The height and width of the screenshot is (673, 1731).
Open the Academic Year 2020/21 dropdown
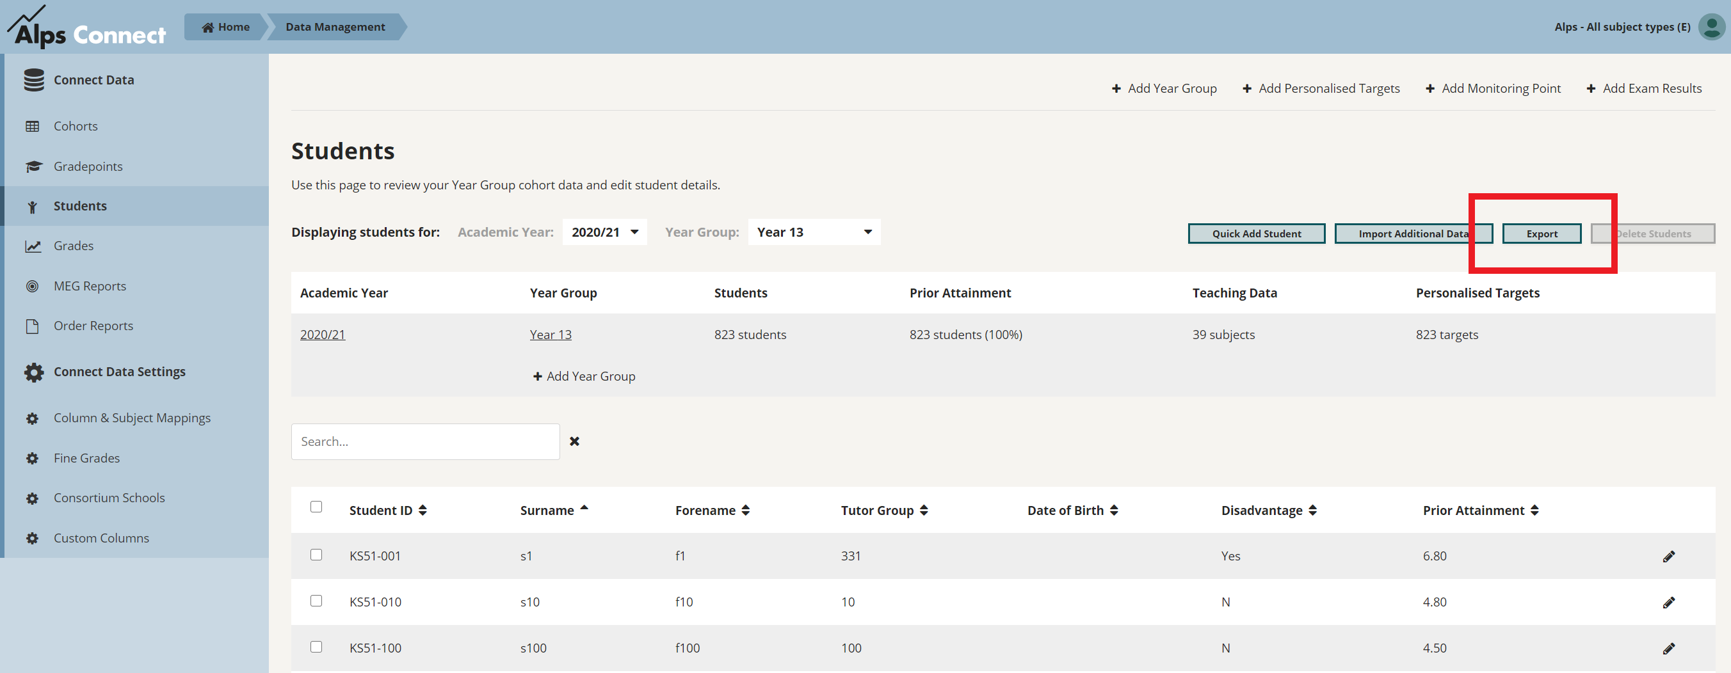click(604, 232)
